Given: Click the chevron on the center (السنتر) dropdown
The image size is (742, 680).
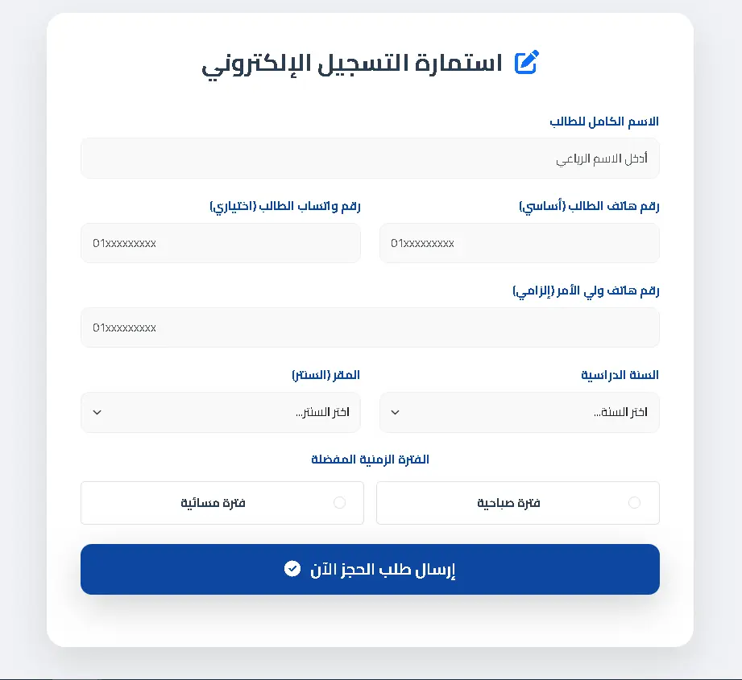Looking at the screenshot, I should (97, 412).
